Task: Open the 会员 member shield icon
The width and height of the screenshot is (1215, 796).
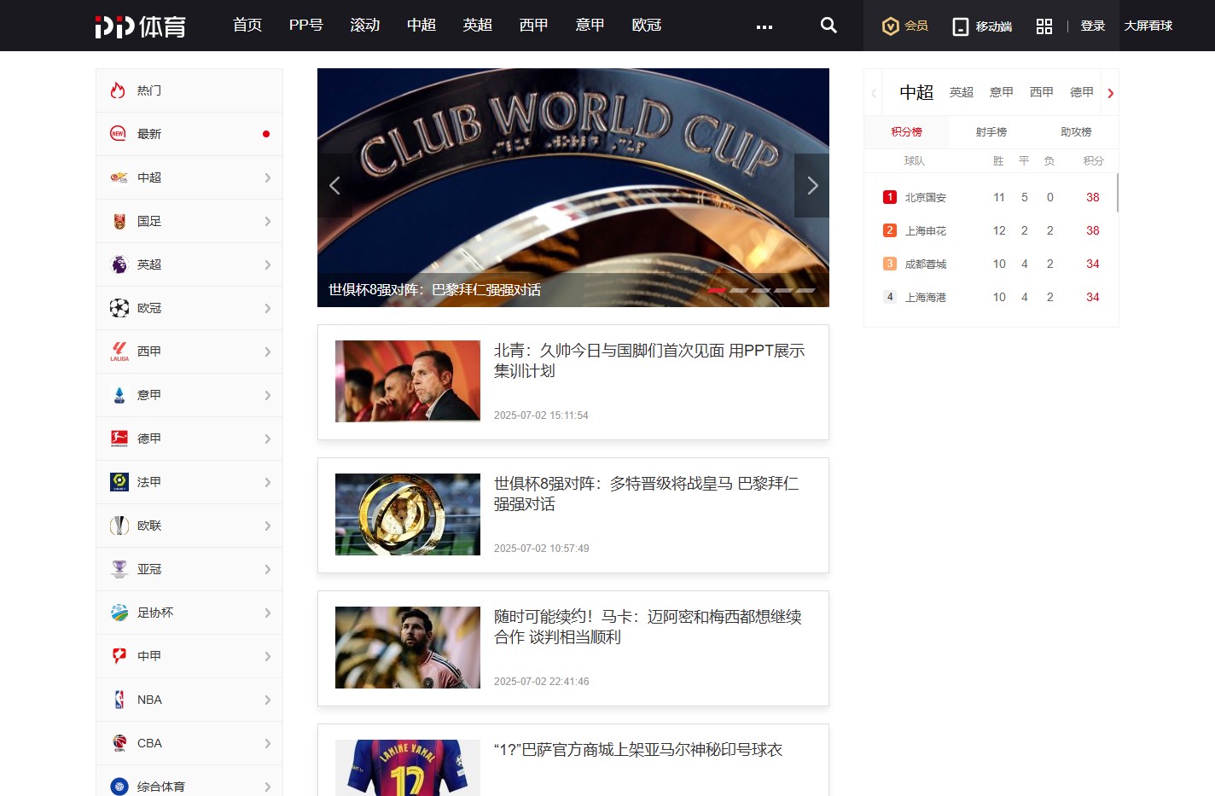Action: 890,26
